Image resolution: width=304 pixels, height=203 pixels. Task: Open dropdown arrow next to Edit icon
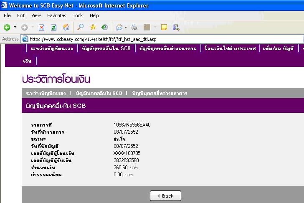(155, 27)
